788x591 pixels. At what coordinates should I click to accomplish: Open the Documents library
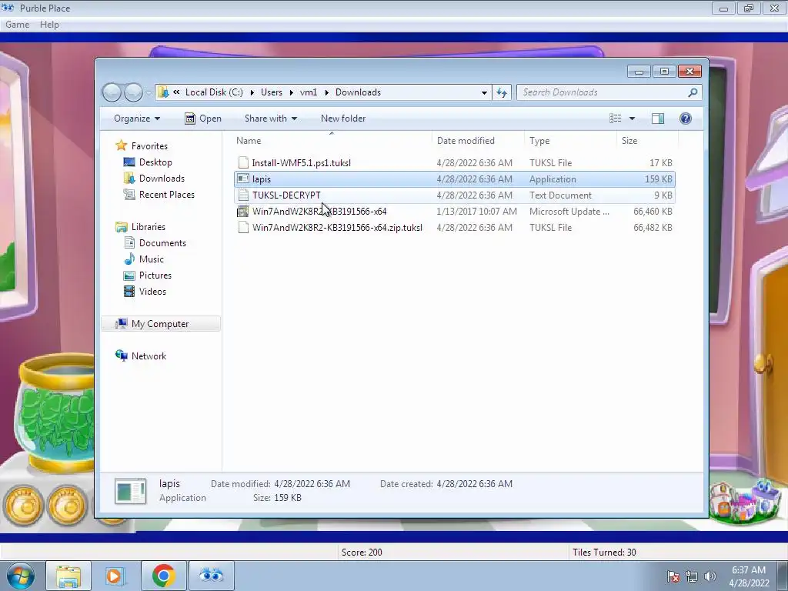[162, 242]
